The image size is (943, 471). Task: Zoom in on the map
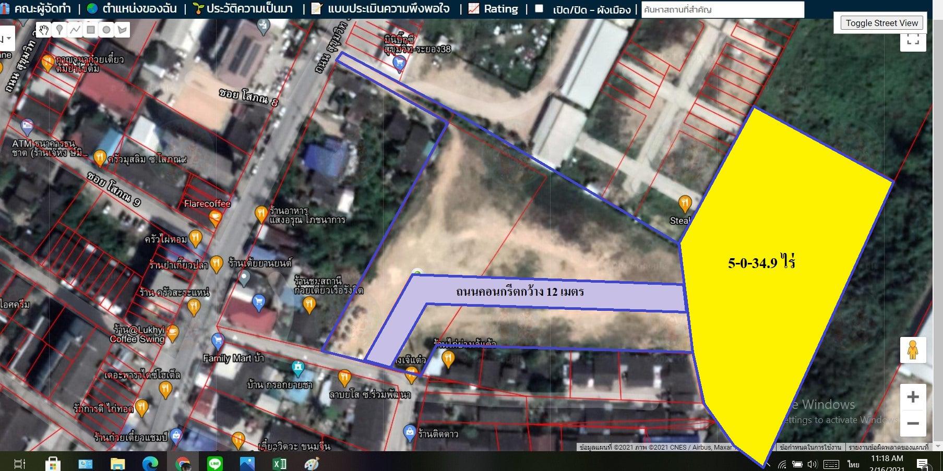[x=913, y=397]
